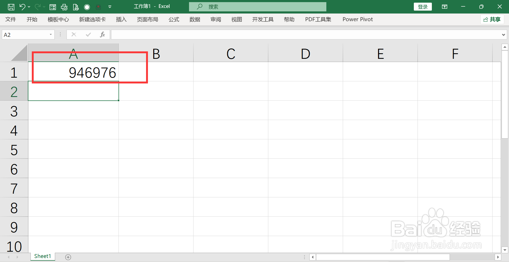The height and width of the screenshot is (262, 509).
Task: Cancel the formula entry with the X icon
Action: [x=74, y=34]
